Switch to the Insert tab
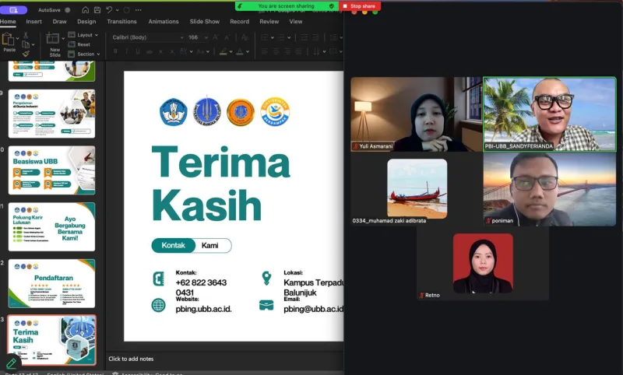This screenshot has width=623, height=375. tap(33, 22)
